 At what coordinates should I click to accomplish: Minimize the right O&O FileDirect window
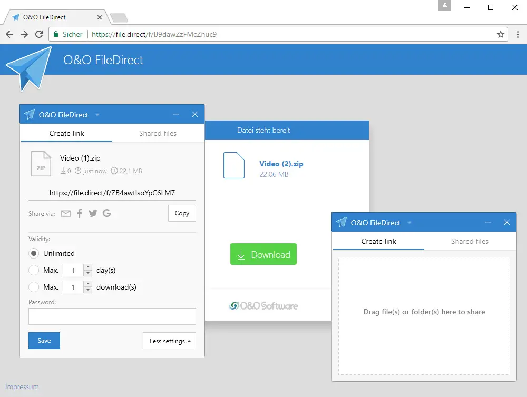tap(488, 222)
